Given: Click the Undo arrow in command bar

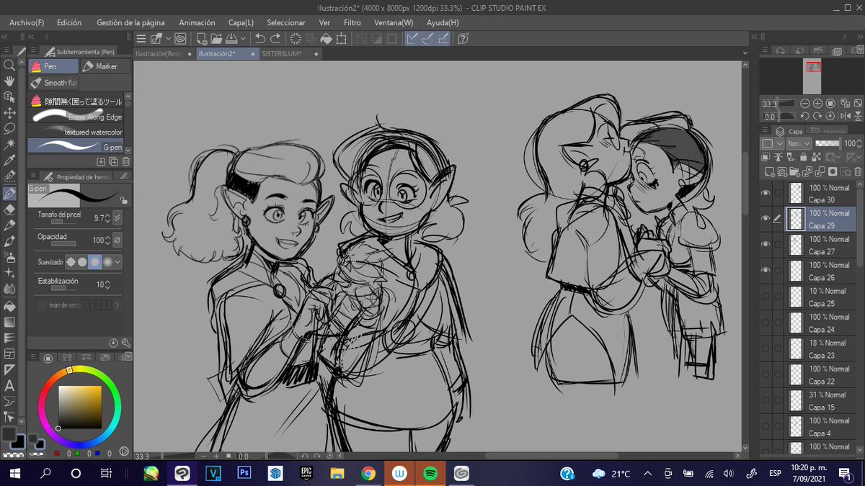Looking at the screenshot, I should [260, 39].
